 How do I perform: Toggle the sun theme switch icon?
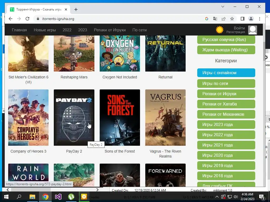(x=220, y=30)
